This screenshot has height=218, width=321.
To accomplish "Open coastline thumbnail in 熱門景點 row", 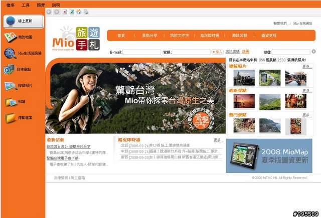I will 270,126.
